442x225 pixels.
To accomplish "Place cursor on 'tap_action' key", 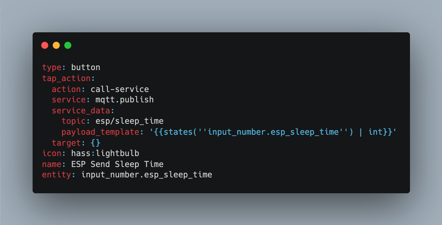I will pos(66,78).
